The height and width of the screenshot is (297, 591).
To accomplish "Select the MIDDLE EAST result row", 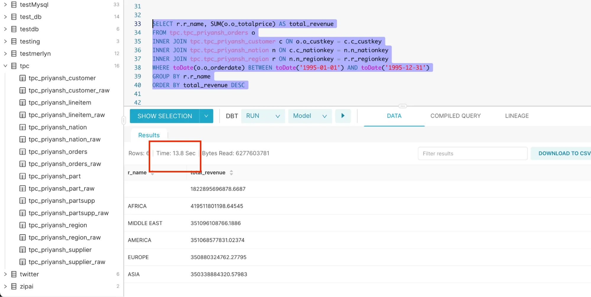I will pyautogui.click(x=357, y=223).
